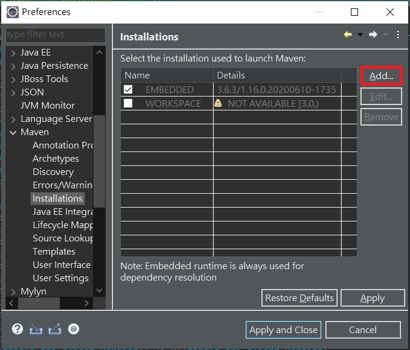Viewport: 410px width, 350px height.
Task: Click the Cancel button
Action: coord(363,330)
